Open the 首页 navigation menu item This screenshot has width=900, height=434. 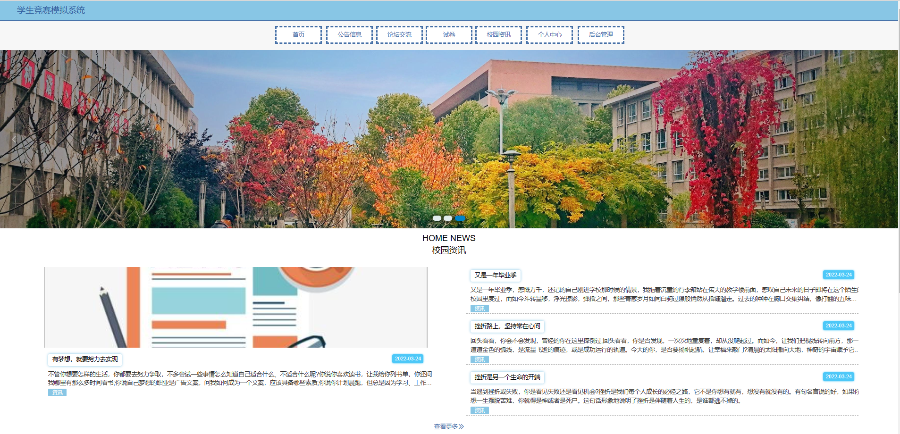tap(298, 34)
